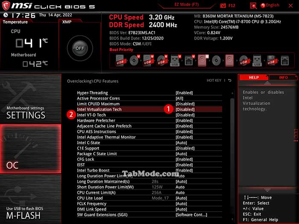Screen dimensions: 299x224
Task: Select the highlighted UEFI hard disk boot device
Action: [203, 61]
